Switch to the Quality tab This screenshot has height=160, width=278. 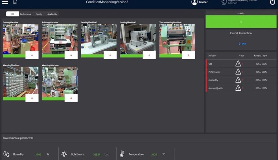[39, 14]
